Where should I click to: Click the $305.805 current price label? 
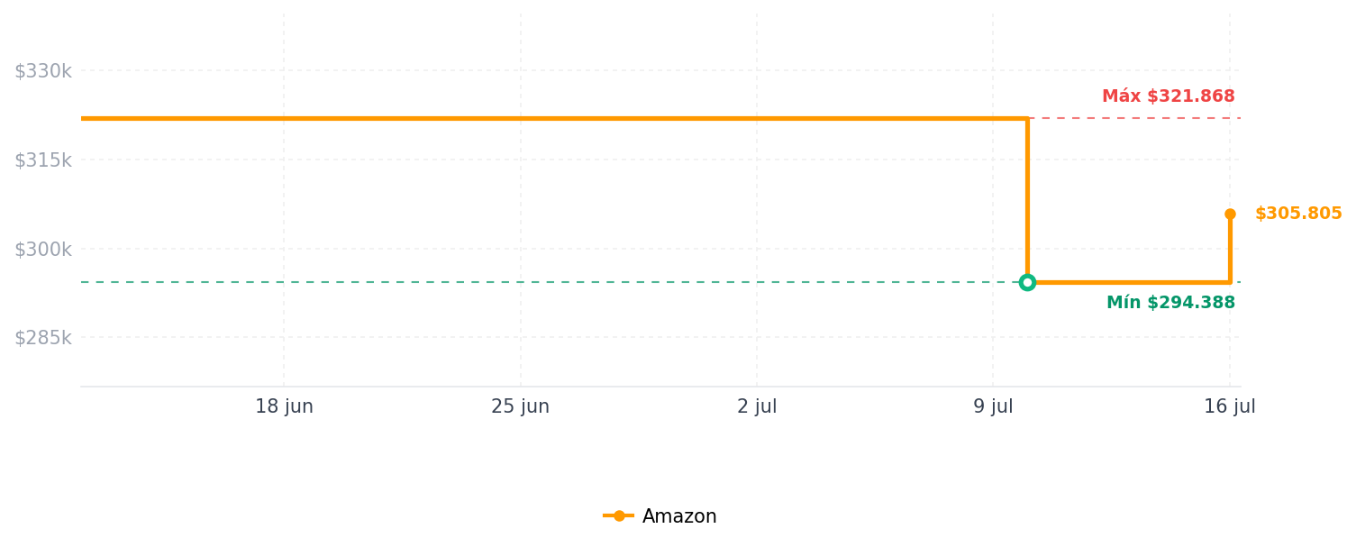(1298, 214)
